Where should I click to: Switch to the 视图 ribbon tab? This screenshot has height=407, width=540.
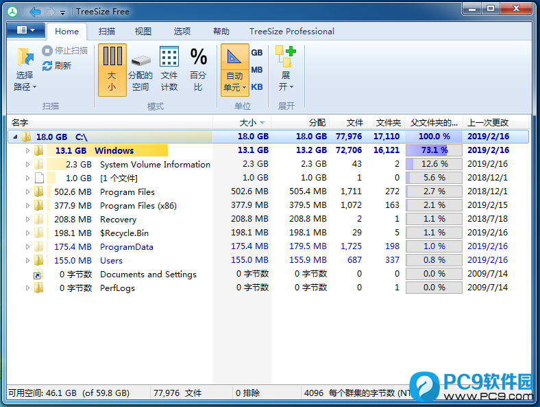143,32
